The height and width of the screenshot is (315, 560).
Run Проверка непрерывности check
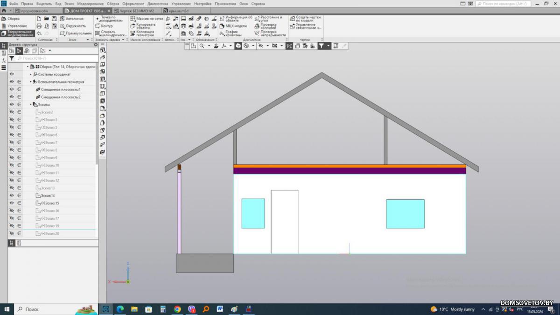coord(270,33)
